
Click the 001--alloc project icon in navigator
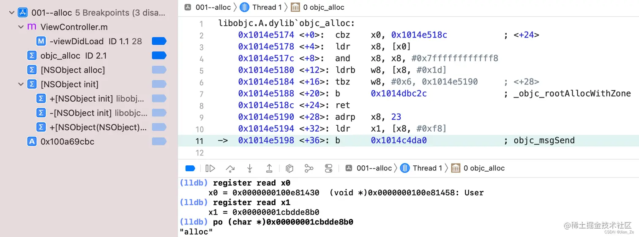coord(23,13)
